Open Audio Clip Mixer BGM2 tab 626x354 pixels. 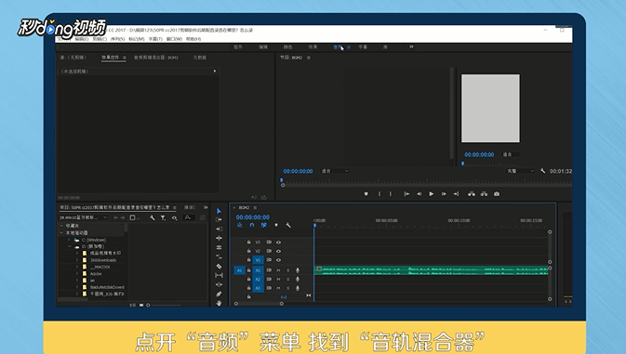(x=156, y=58)
